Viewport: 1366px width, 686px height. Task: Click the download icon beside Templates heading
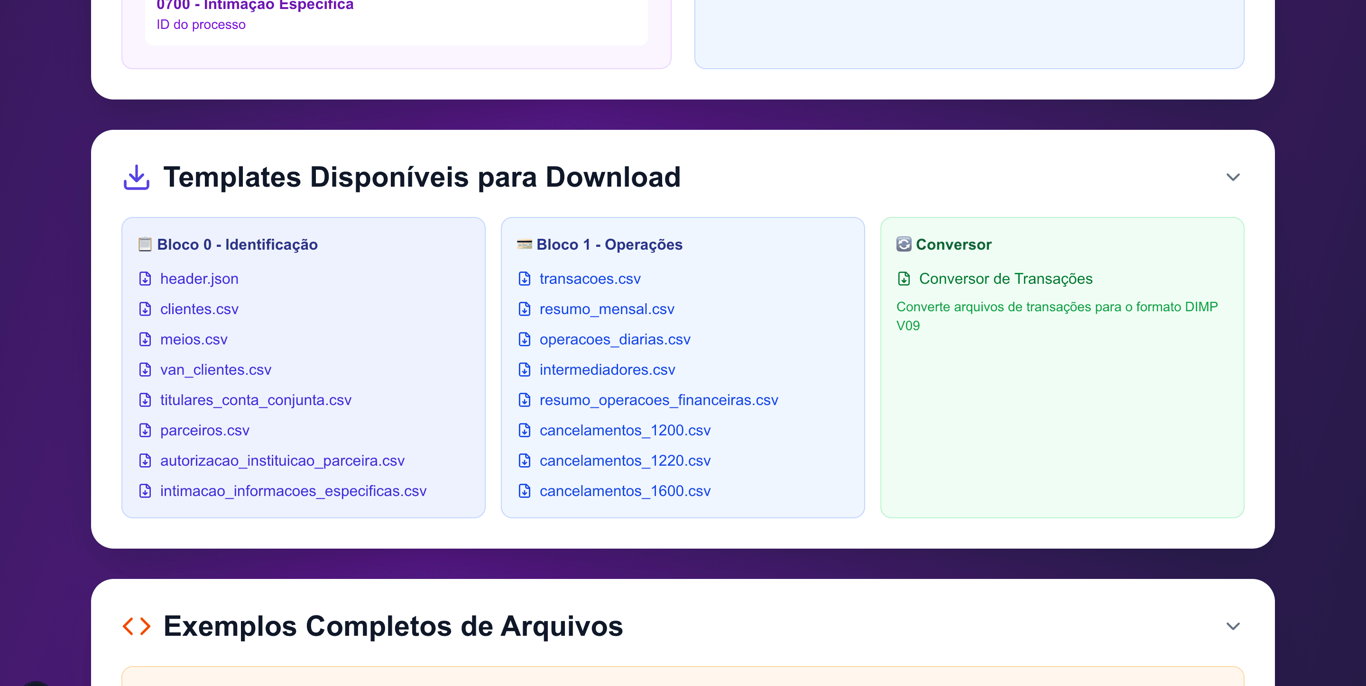[x=136, y=177]
